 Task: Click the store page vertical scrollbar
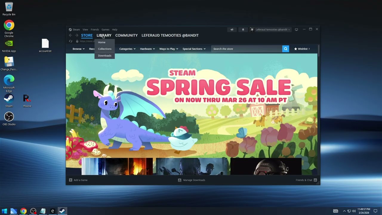(x=319, y=50)
